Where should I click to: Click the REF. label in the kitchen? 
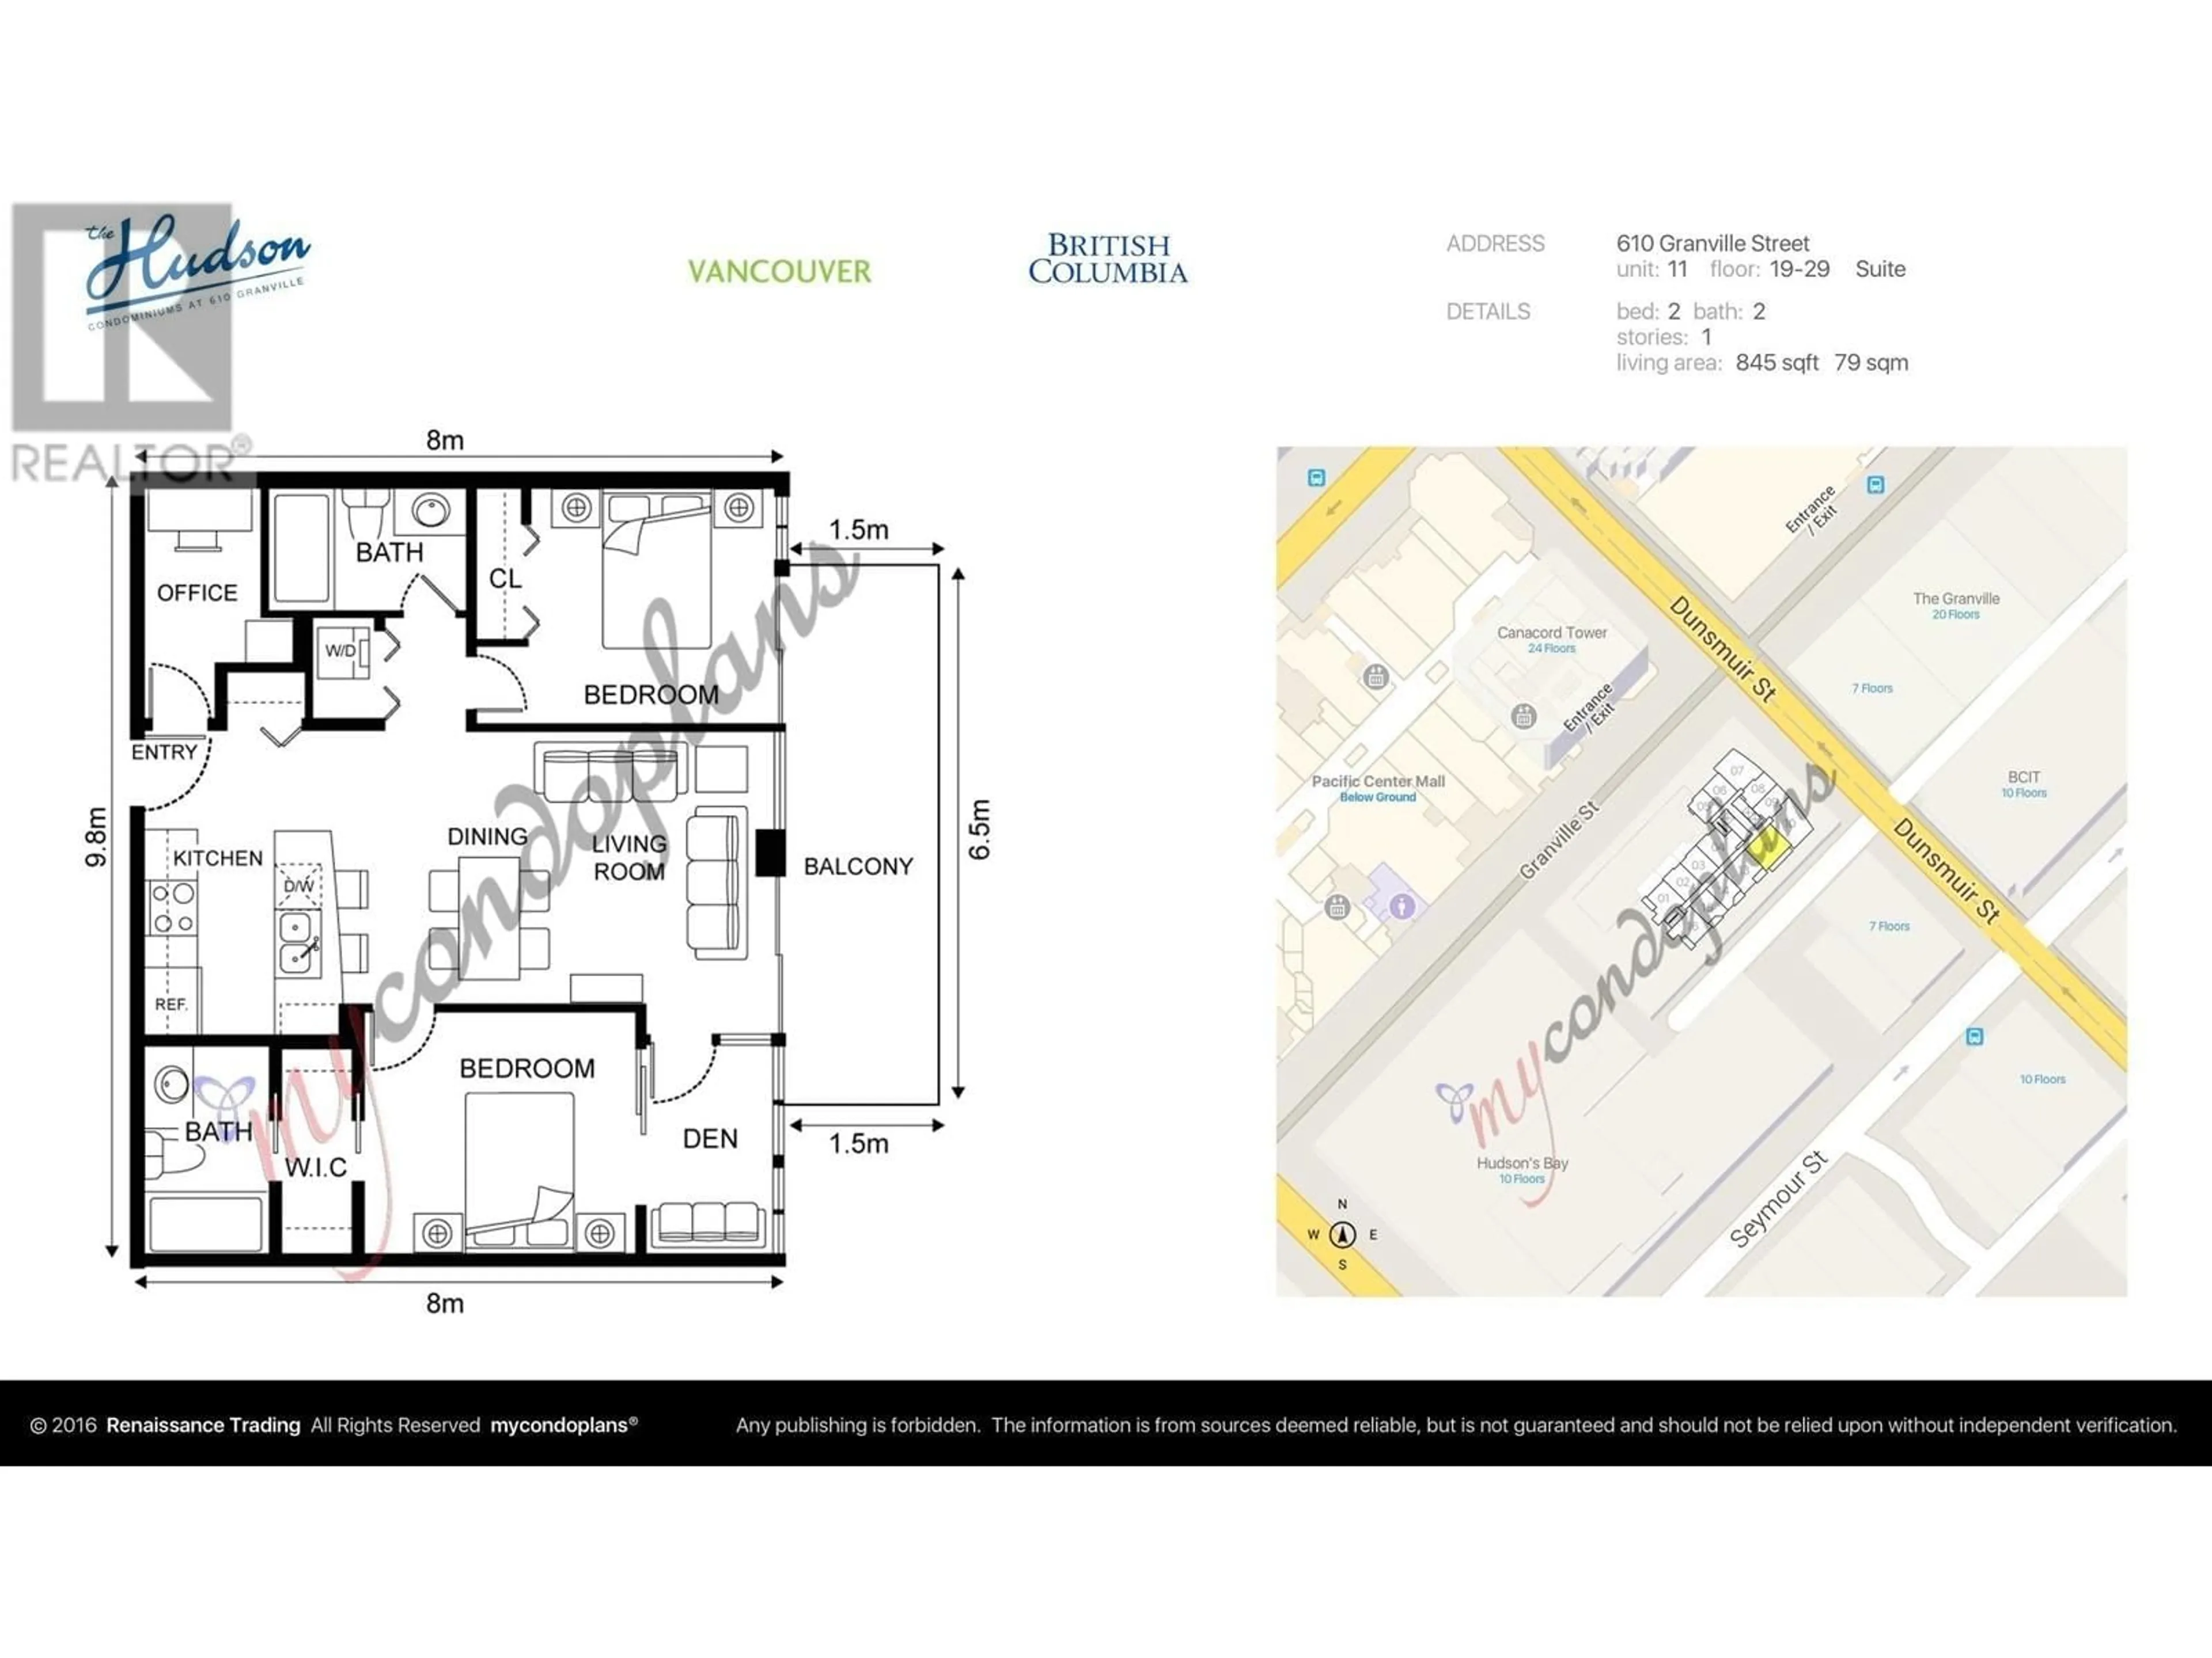(171, 1005)
